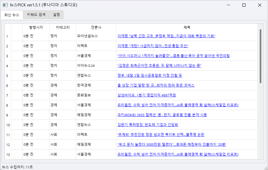Open the 이재명 개헌 시급하지 않아 article
Viewport: 268px width, 170px height.
[153, 46]
